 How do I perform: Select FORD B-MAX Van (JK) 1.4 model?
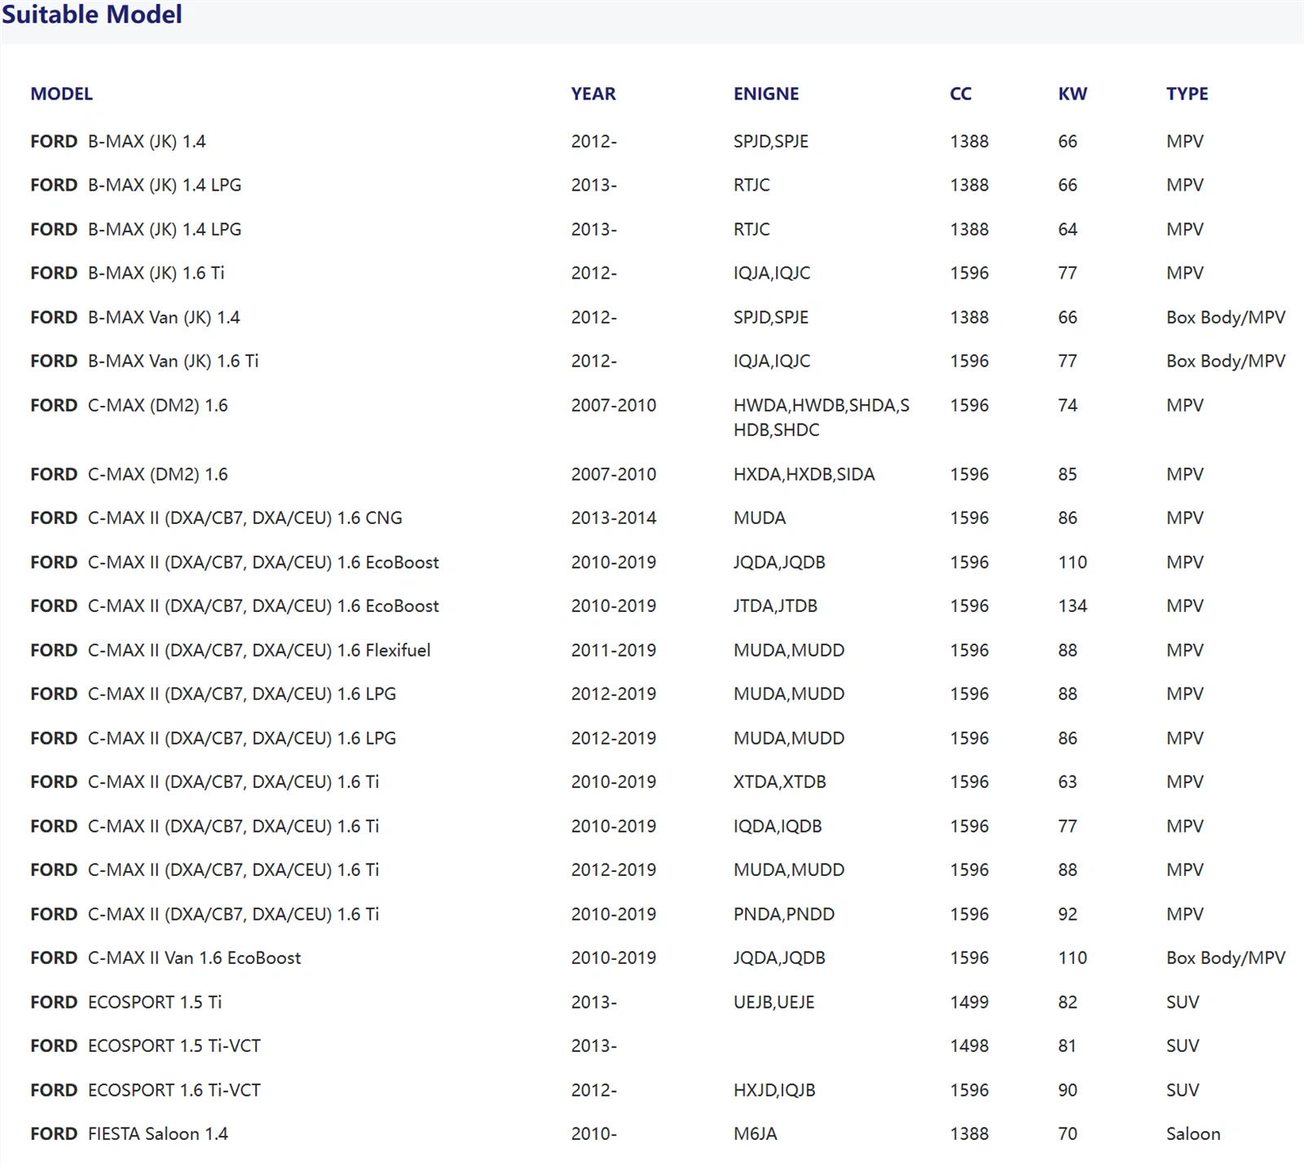coord(135,317)
